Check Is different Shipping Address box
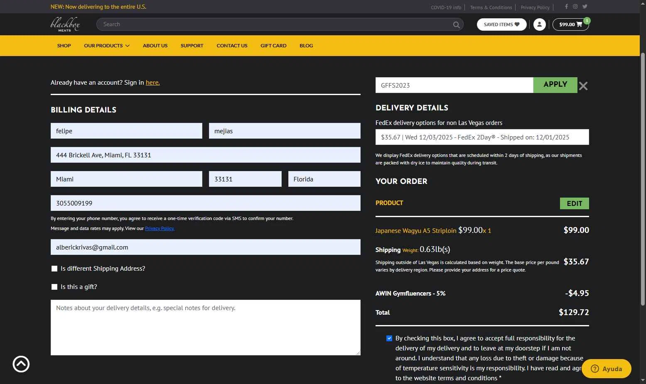The width and height of the screenshot is (646, 384). pyautogui.click(x=54, y=269)
